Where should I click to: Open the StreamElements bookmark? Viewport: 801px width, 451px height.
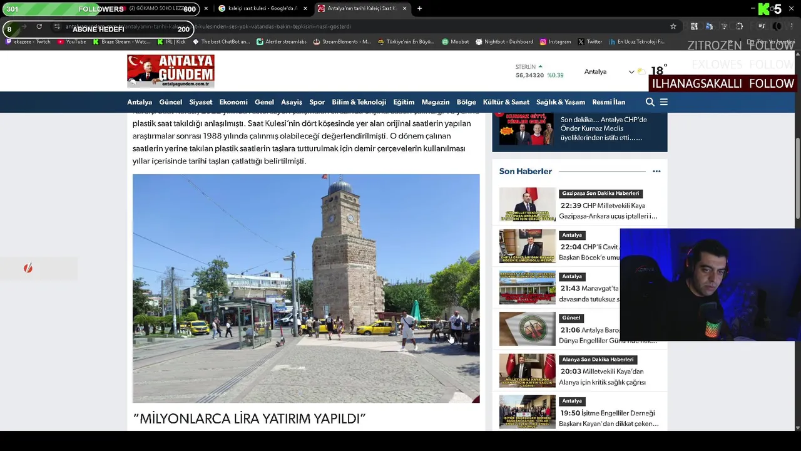tap(342, 42)
